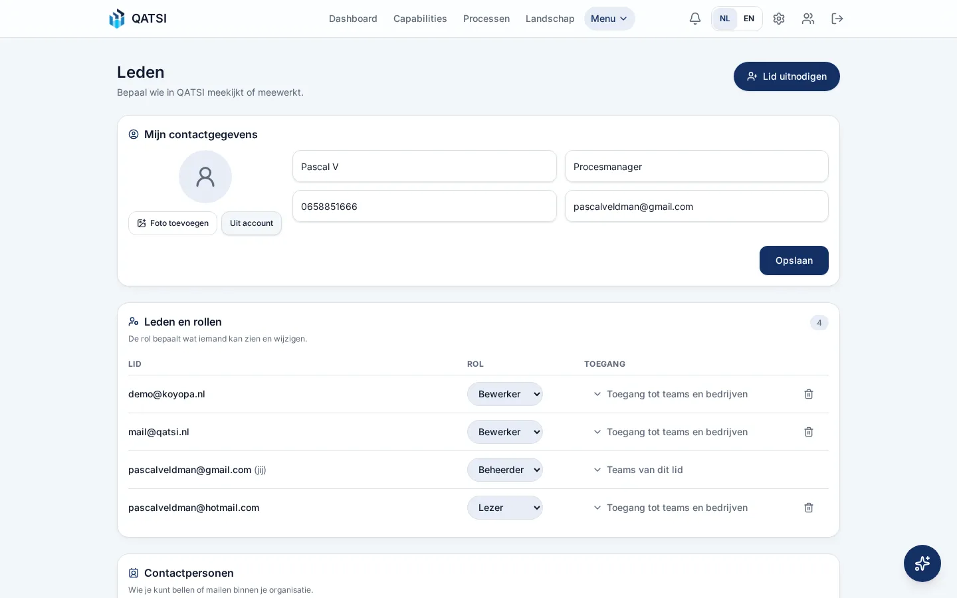Image resolution: width=957 pixels, height=598 pixels.
Task: Click Foto toevoegen button
Action: pyautogui.click(x=173, y=223)
